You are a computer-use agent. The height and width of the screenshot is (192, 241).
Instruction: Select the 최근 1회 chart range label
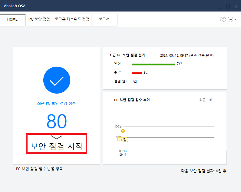[x=206, y=100]
